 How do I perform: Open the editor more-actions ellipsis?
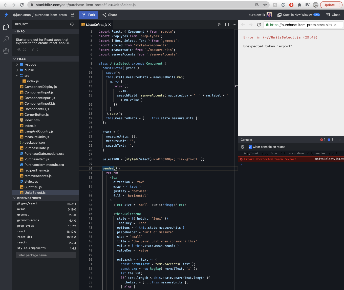pos(234,25)
